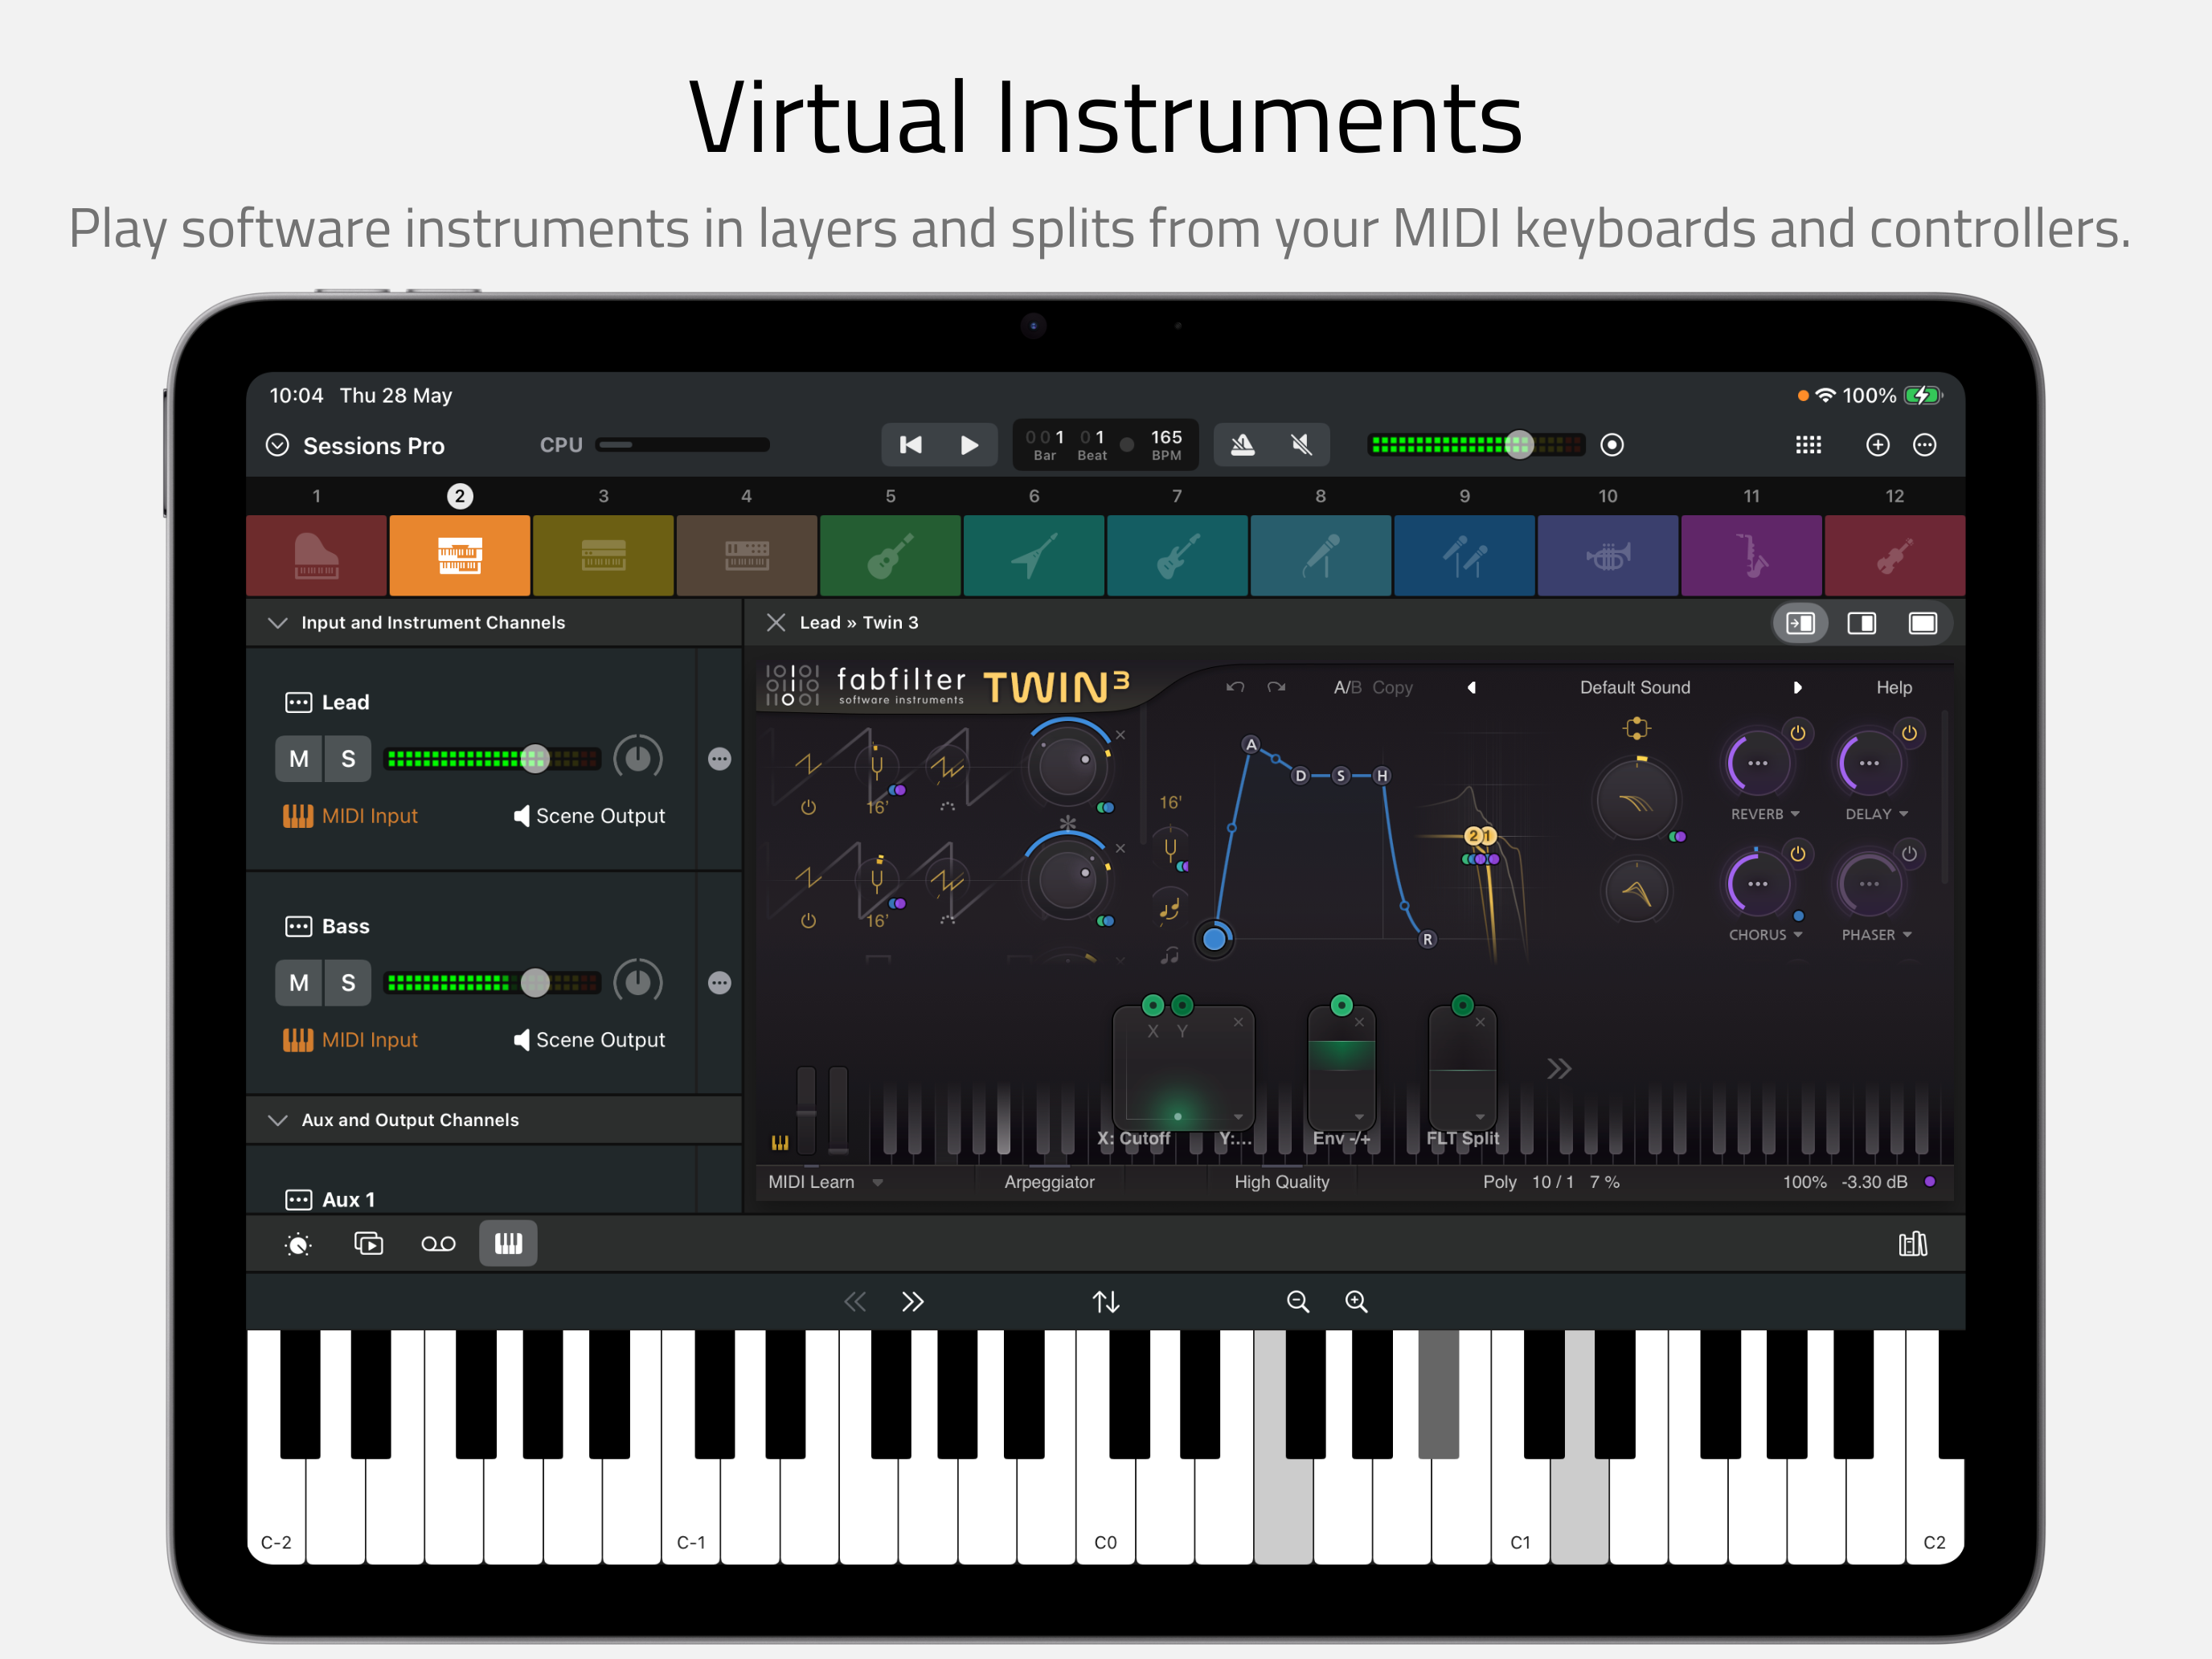
Task: Select the grand piano scene 1
Action: click(316, 555)
